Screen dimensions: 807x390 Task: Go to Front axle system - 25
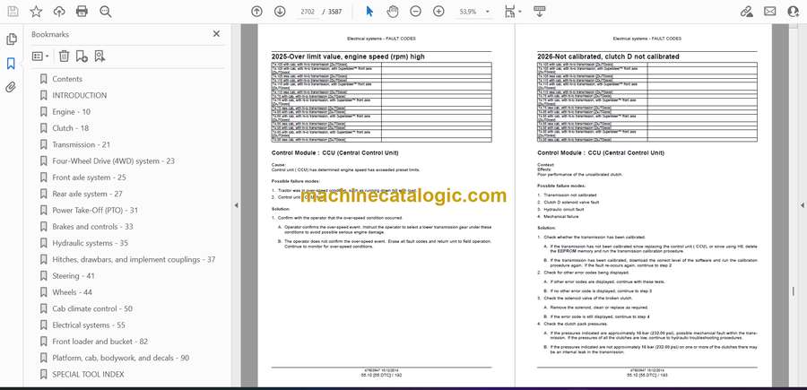[89, 178]
